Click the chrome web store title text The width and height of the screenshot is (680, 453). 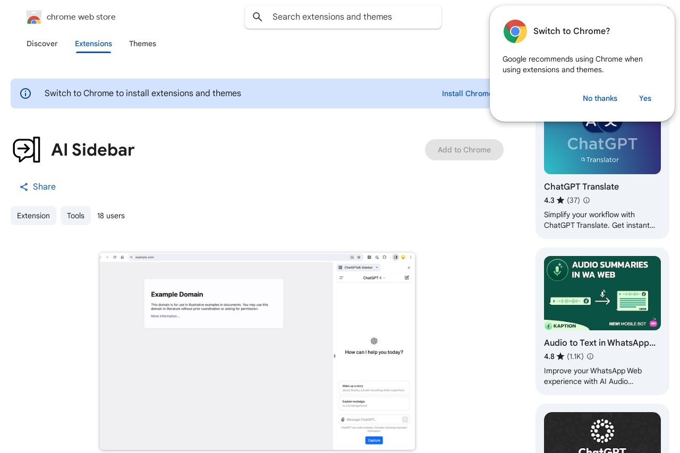(81, 17)
